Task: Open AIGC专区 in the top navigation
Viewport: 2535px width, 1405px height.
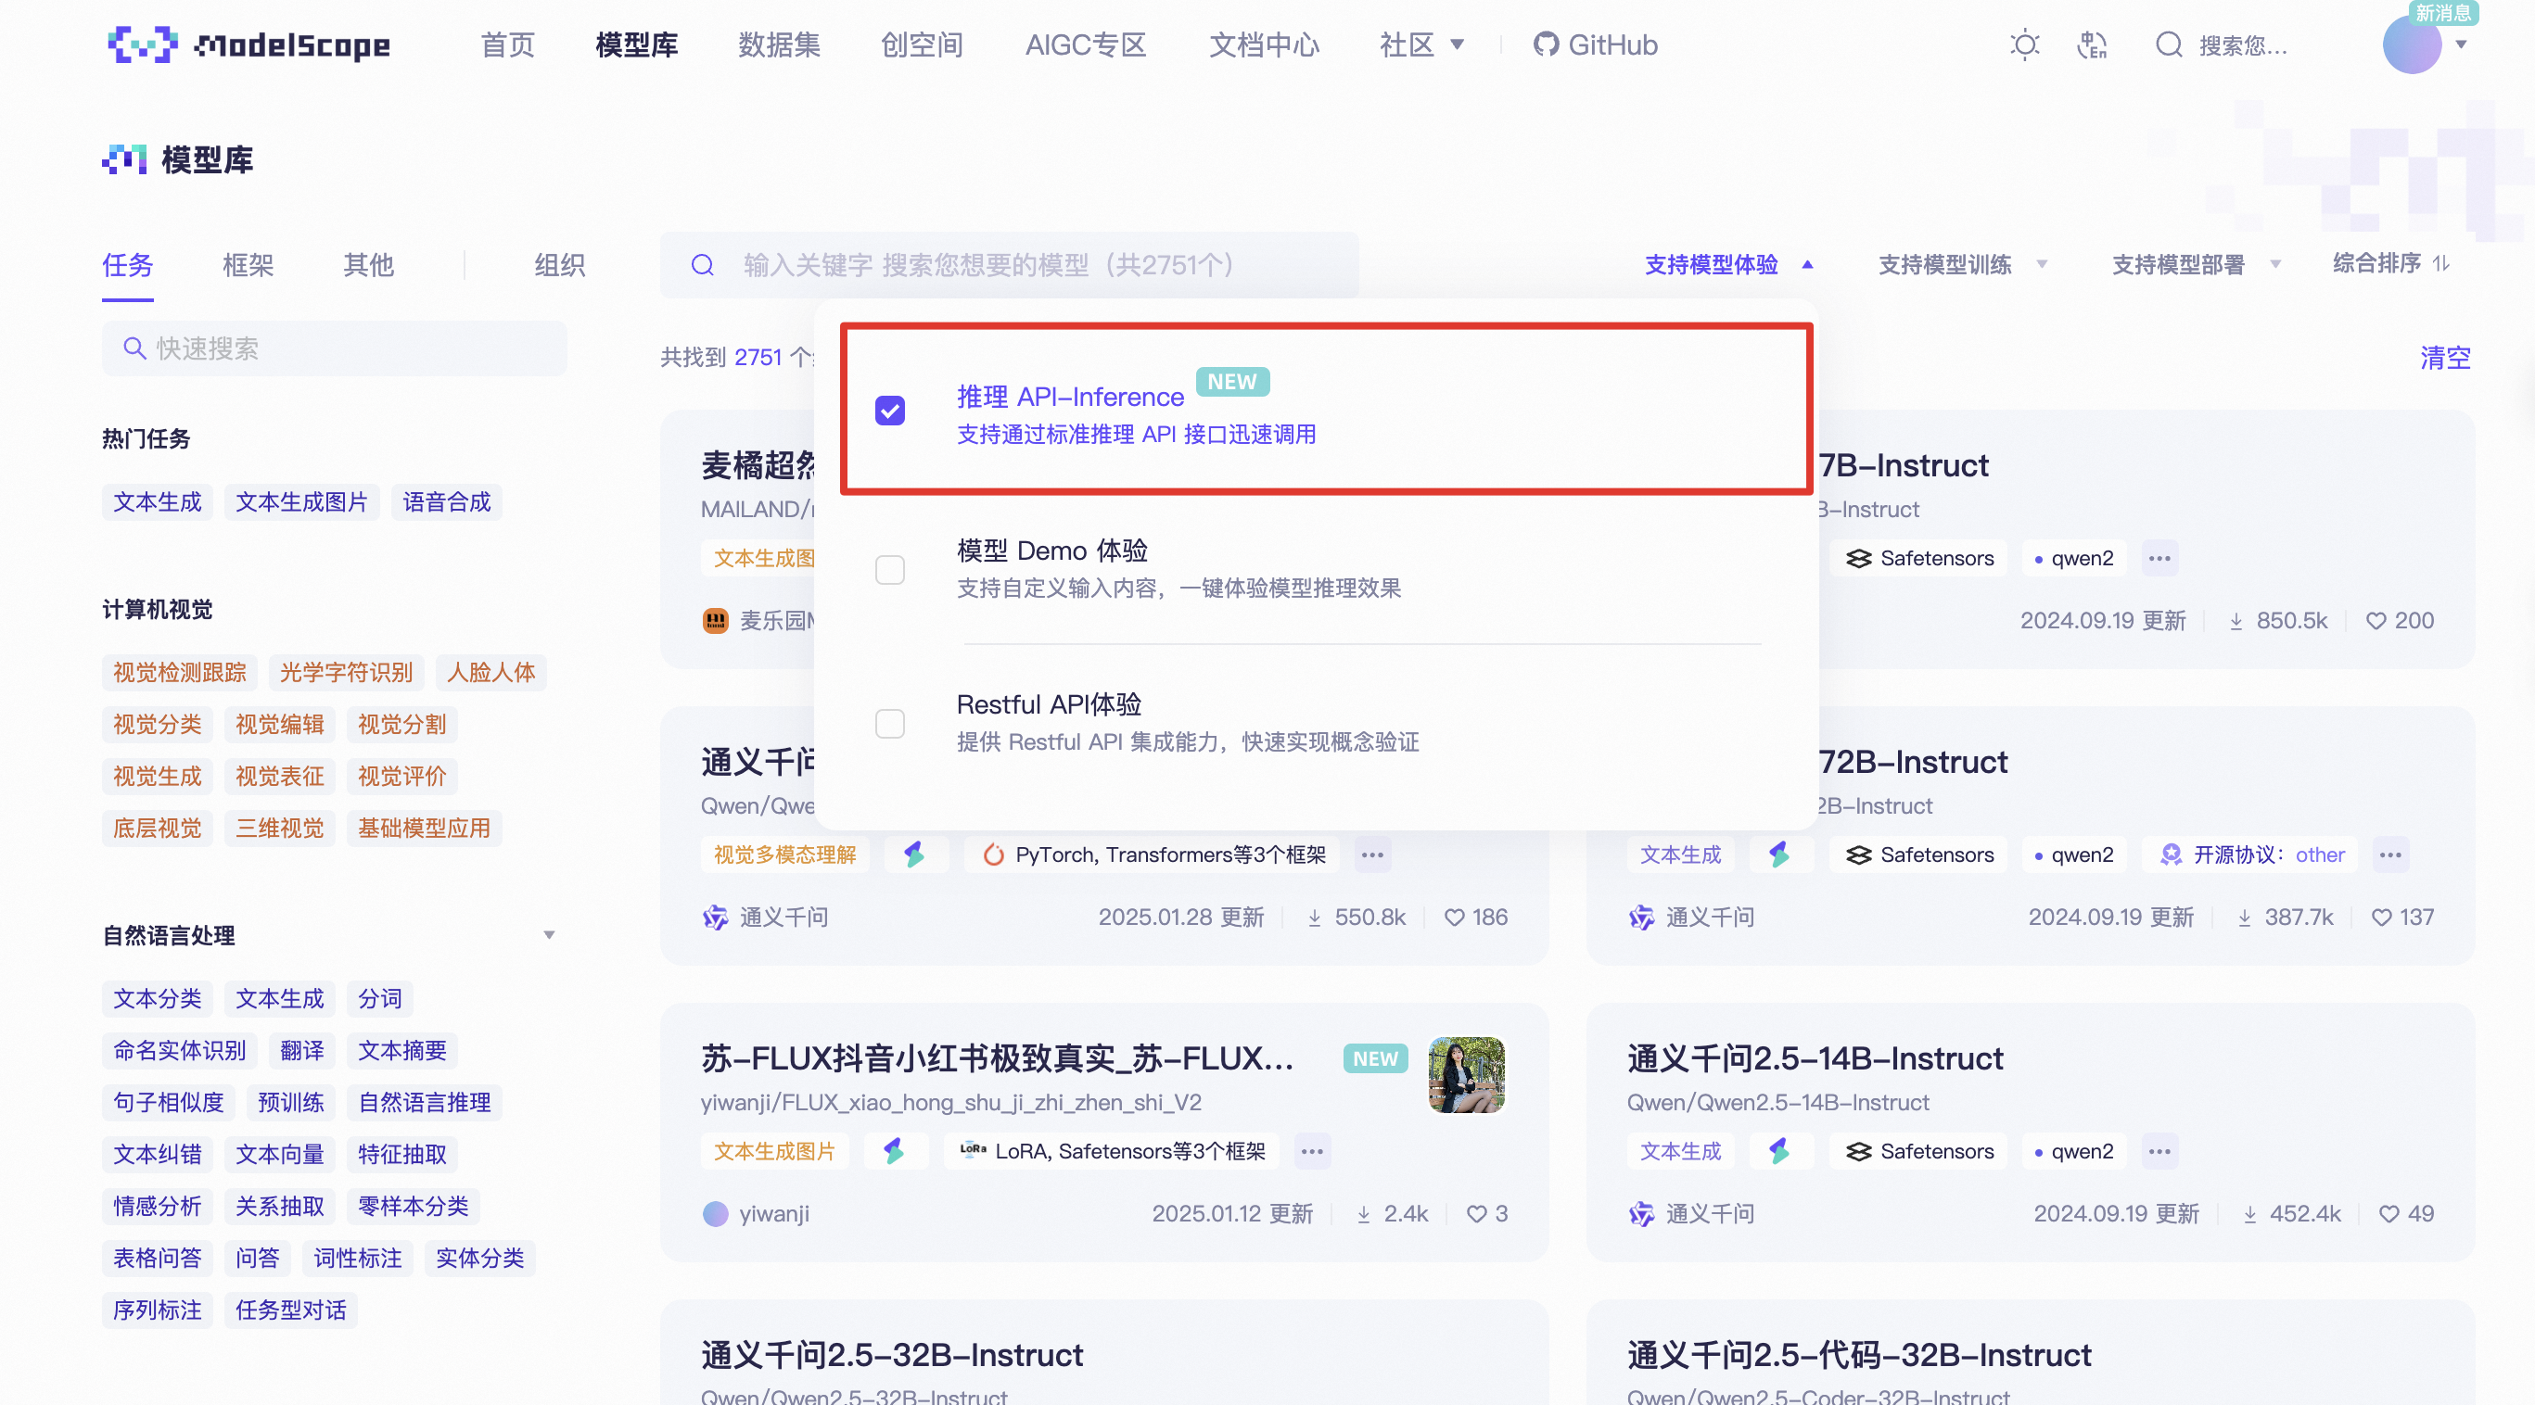Action: pos(1086,45)
